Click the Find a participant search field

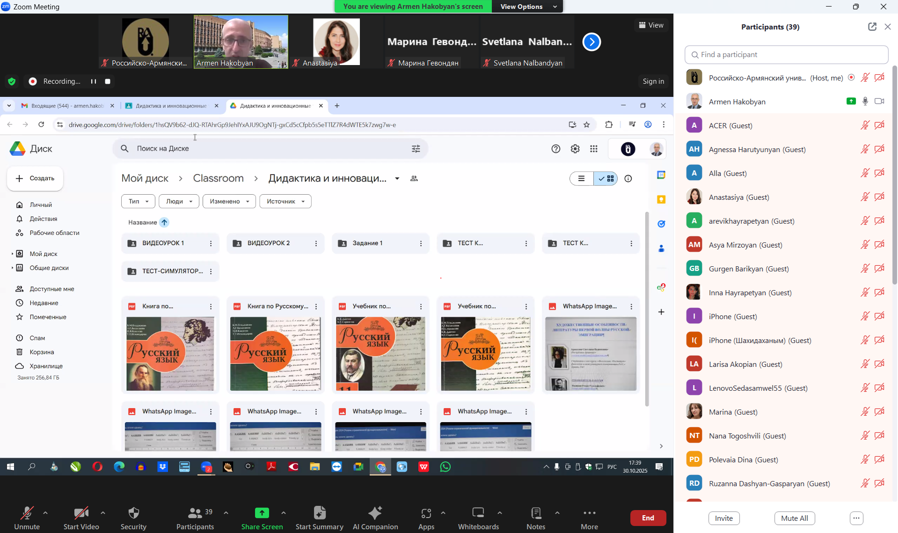point(786,55)
